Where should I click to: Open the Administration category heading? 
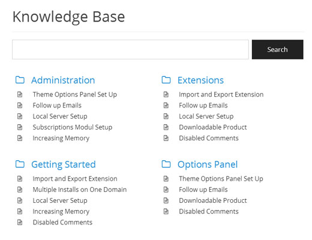pos(63,80)
